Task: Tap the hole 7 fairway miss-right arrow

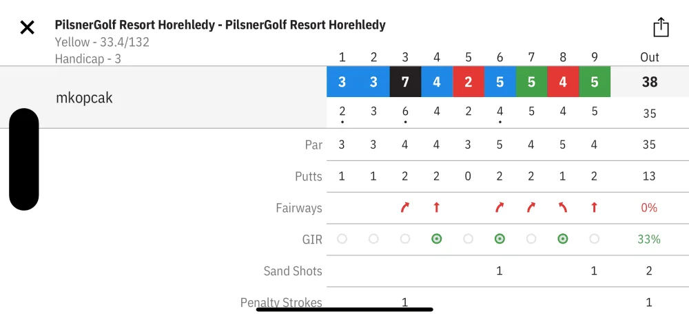Action: point(531,207)
